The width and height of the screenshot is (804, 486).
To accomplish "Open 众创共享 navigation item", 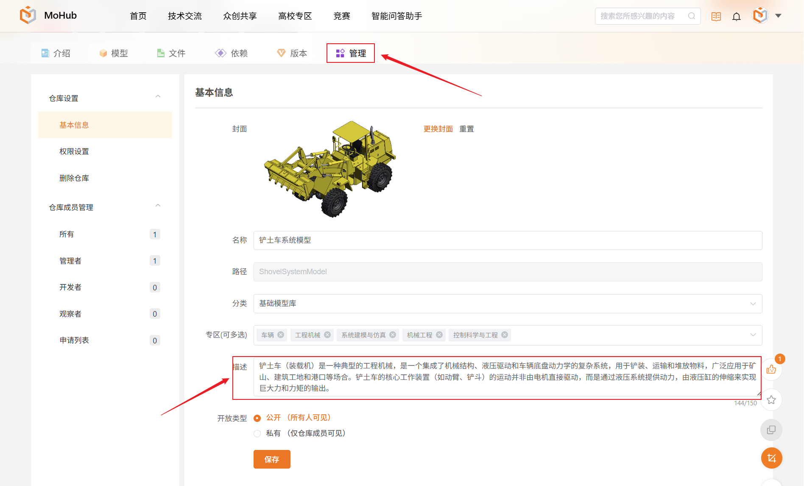I will [240, 16].
